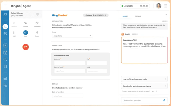Viewport: 171px width, 106px height.
Task: Click the SSN input field
Action: pyautogui.click(x=97, y=71)
